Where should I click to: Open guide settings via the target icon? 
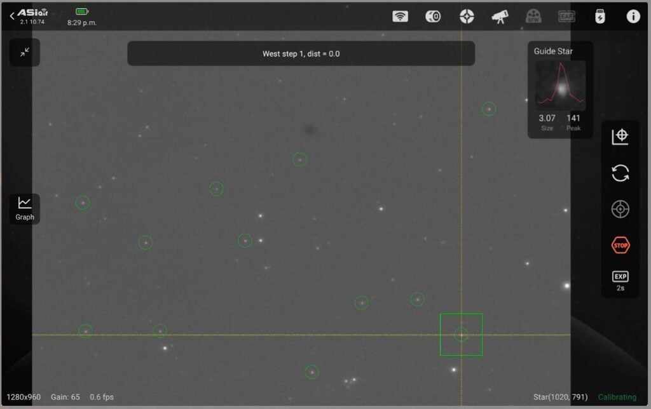pos(620,208)
